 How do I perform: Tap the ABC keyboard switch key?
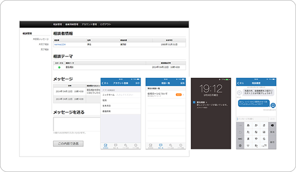click(240, 139)
